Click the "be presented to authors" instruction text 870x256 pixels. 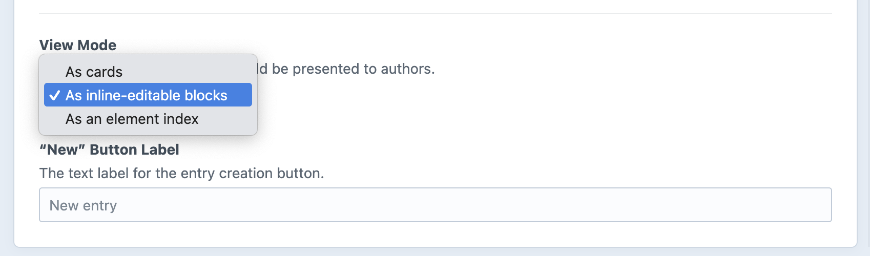tap(353, 69)
